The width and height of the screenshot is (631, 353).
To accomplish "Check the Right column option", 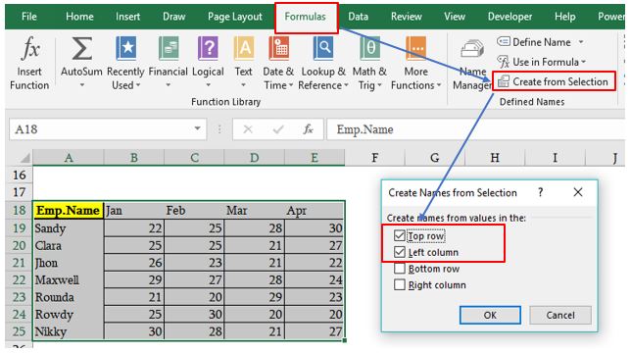I will pyautogui.click(x=400, y=285).
